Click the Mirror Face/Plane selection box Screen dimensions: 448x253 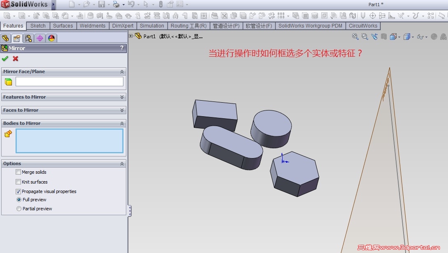point(70,82)
